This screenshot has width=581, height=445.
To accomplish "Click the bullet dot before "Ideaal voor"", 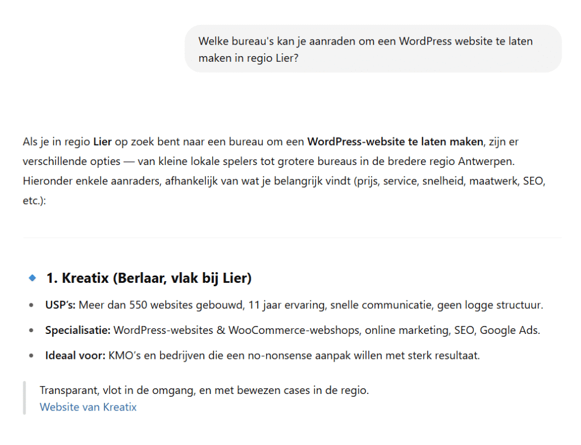I will click(32, 357).
